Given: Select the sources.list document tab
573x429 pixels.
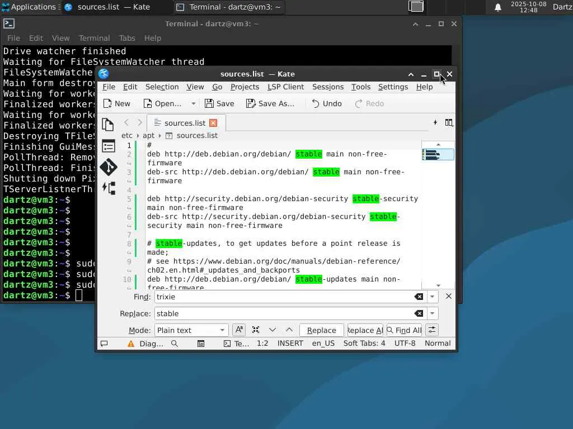Looking at the screenshot, I should point(186,123).
